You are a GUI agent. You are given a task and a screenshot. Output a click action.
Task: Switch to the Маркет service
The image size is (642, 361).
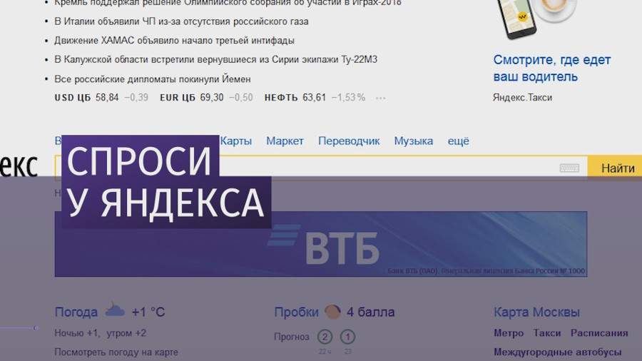click(x=285, y=141)
